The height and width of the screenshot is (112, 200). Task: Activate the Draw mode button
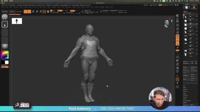[29, 12]
